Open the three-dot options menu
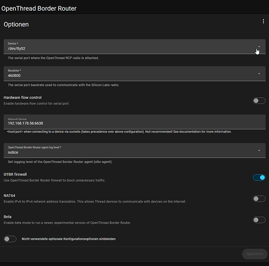The height and width of the screenshot is (266, 269). coord(263,21)
